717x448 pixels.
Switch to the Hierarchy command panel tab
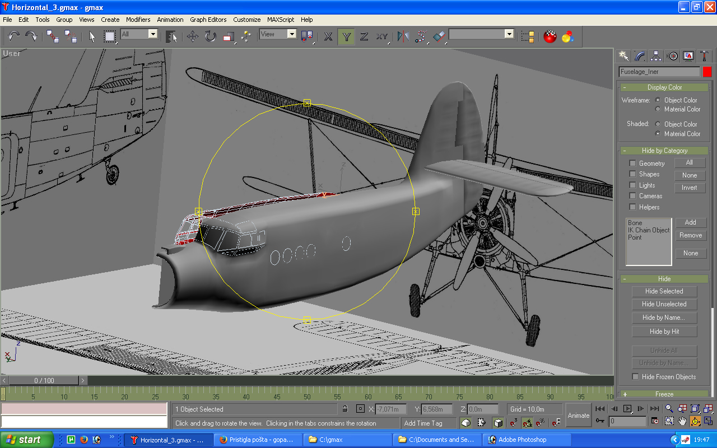pyautogui.click(x=656, y=56)
